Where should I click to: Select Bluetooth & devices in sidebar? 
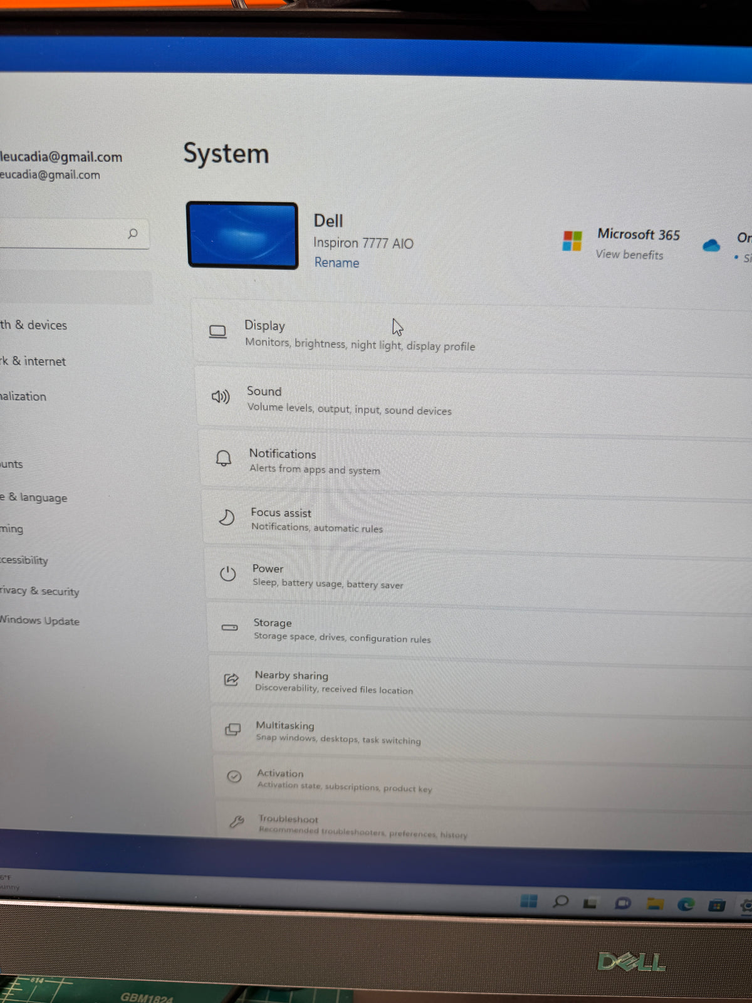coord(33,325)
